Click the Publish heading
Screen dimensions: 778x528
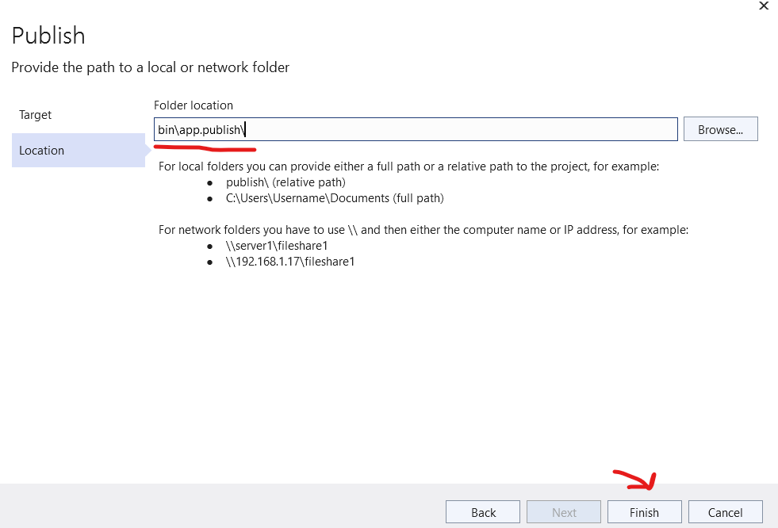point(48,36)
